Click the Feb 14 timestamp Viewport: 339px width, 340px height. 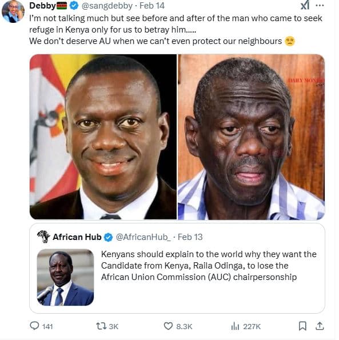(x=152, y=6)
